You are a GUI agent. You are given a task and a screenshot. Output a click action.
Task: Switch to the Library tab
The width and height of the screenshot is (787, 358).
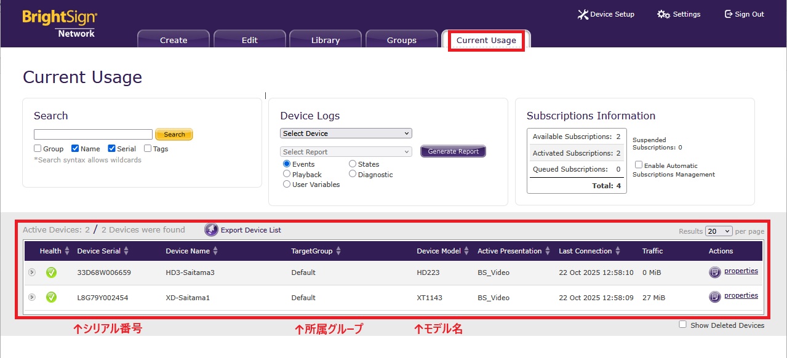click(326, 40)
